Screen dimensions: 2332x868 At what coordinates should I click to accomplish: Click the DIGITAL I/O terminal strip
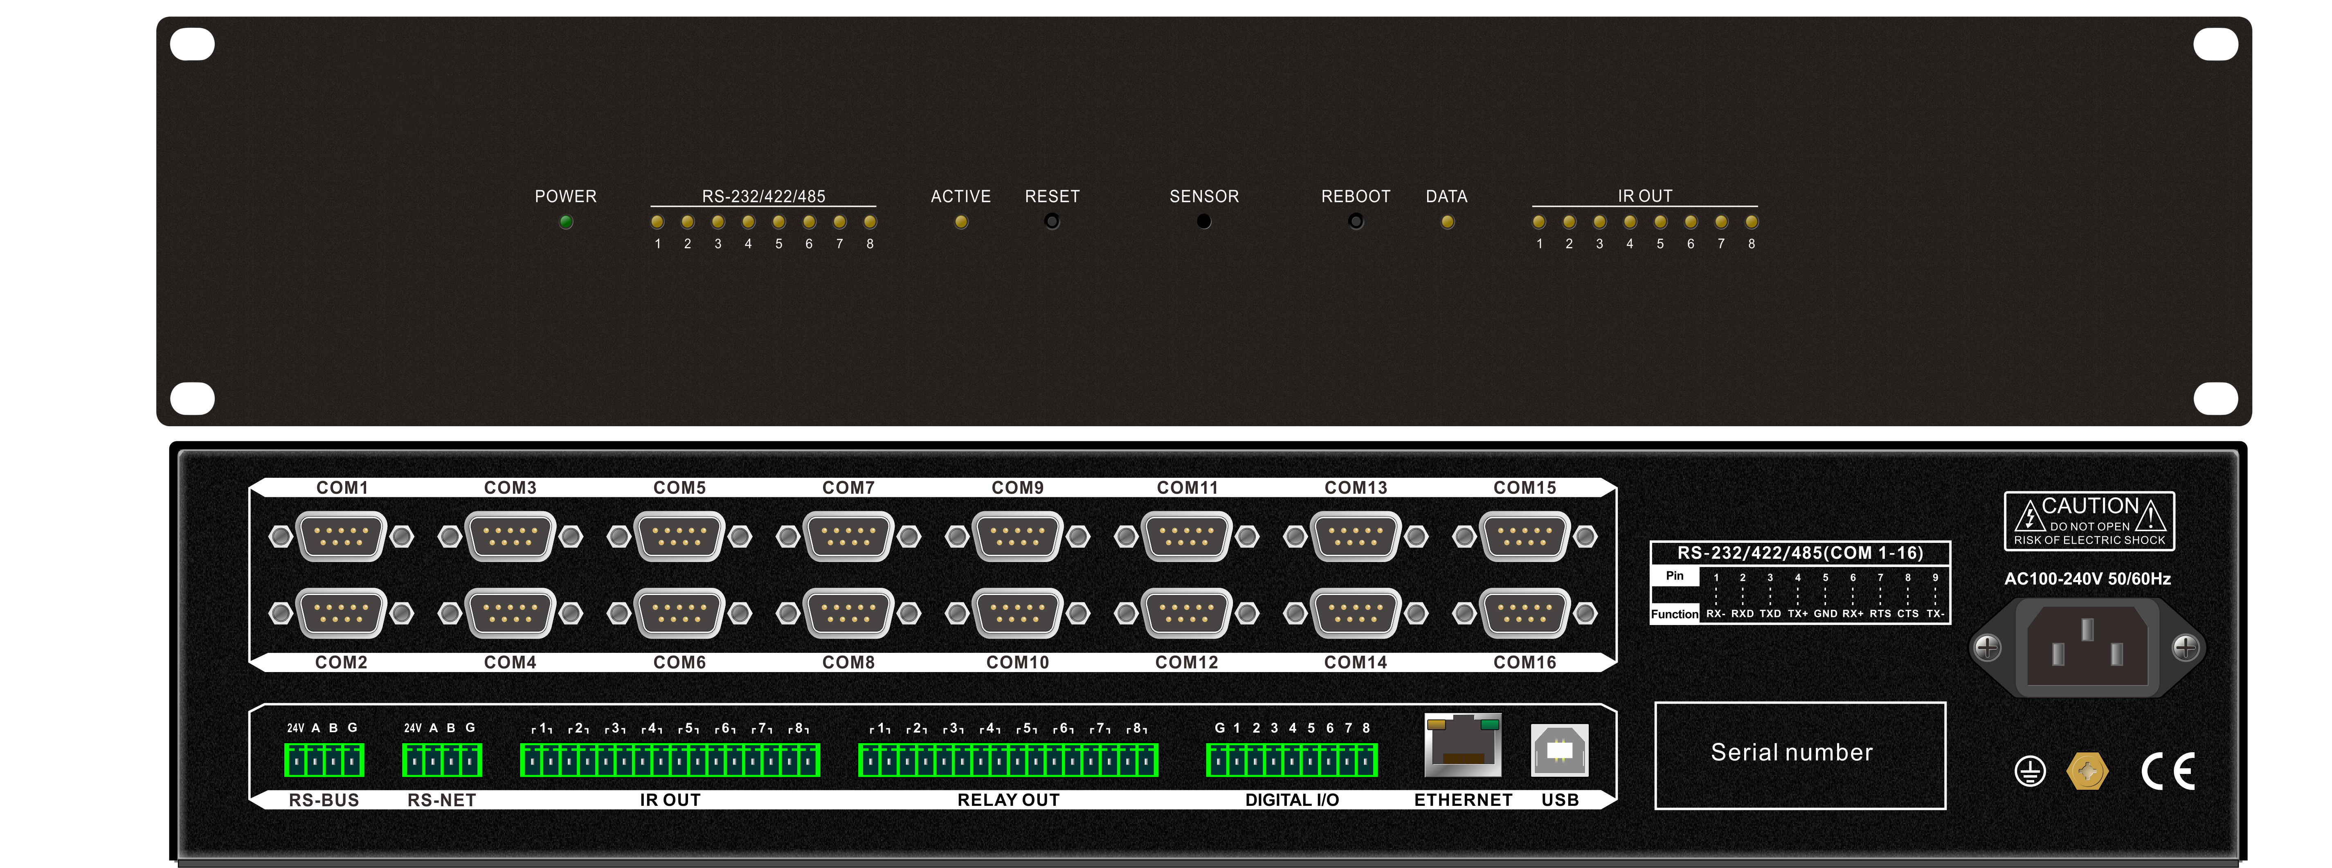pyautogui.click(x=1292, y=760)
